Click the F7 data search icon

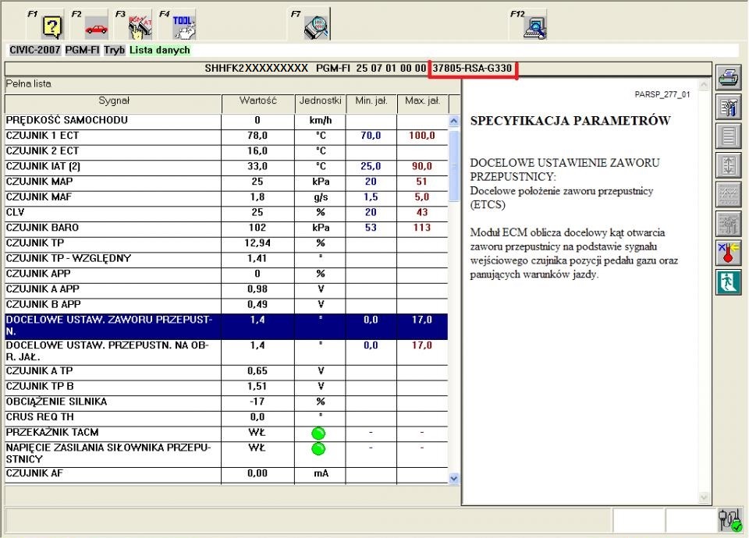click(x=316, y=27)
